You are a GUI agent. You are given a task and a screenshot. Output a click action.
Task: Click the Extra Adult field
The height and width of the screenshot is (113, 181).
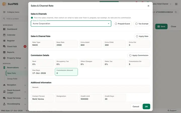(90, 44)
